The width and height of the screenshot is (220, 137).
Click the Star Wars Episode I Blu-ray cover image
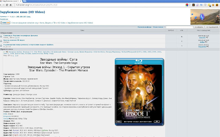(139, 92)
